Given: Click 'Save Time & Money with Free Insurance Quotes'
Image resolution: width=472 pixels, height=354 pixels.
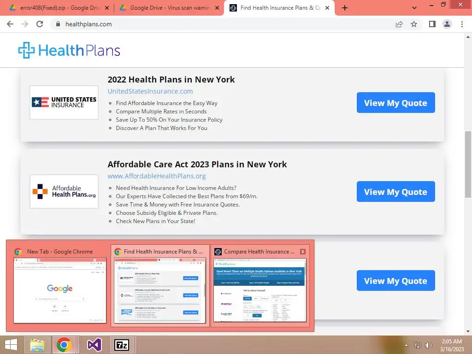Looking at the screenshot, I should tap(178, 205).
